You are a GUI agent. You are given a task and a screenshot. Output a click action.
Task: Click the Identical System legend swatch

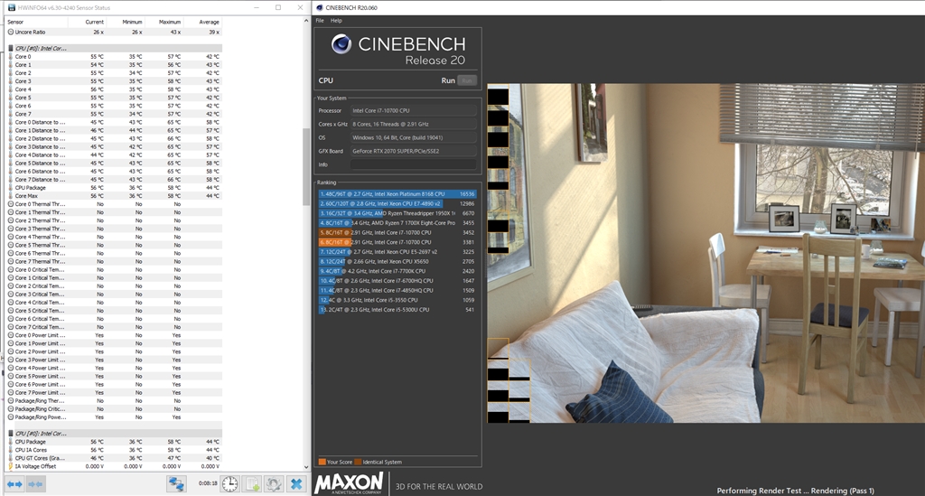point(358,462)
